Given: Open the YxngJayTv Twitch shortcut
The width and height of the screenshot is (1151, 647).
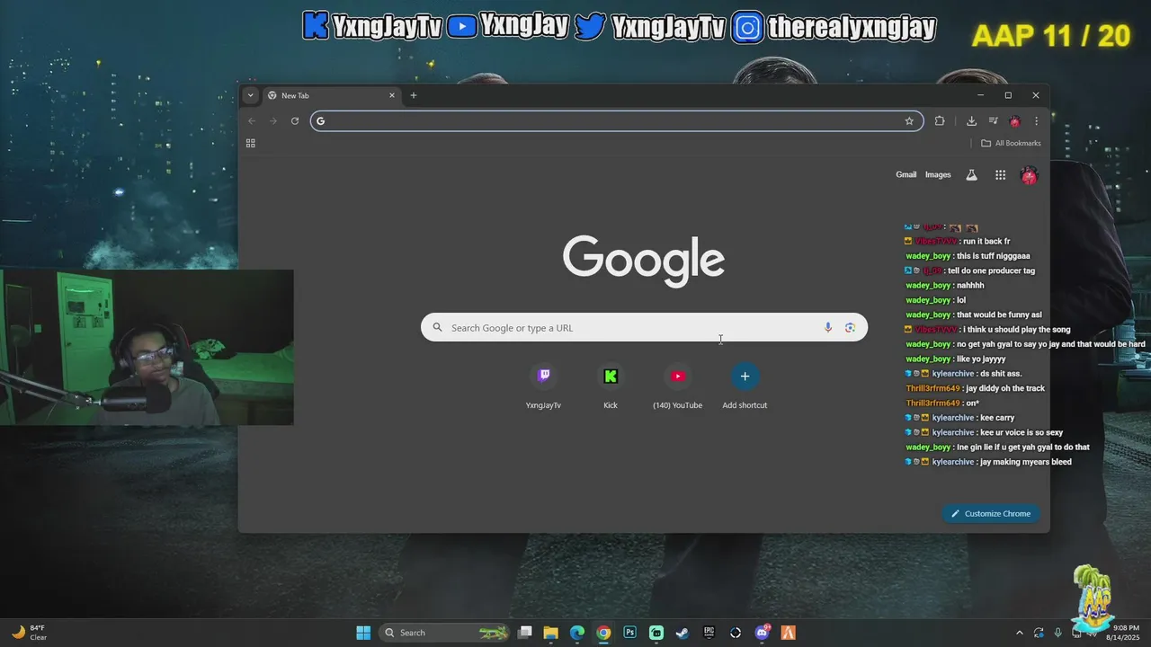Looking at the screenshot, I should 543,386.
